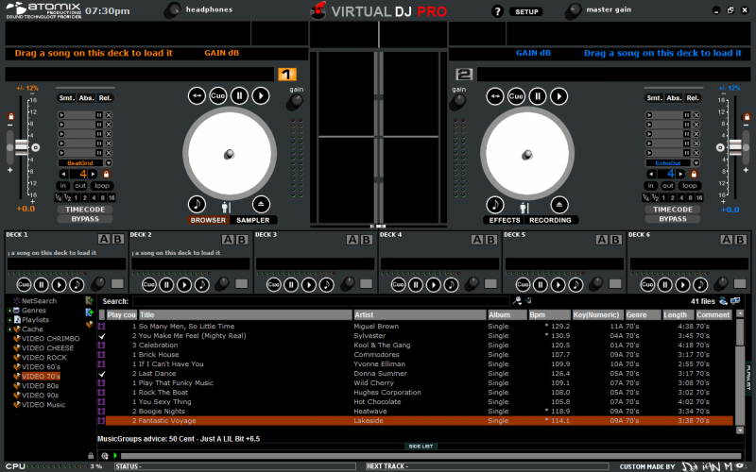Screen dimensions: 756x472
Task: Toggle the right deck pitch lock icon
Action: point(747,116)
